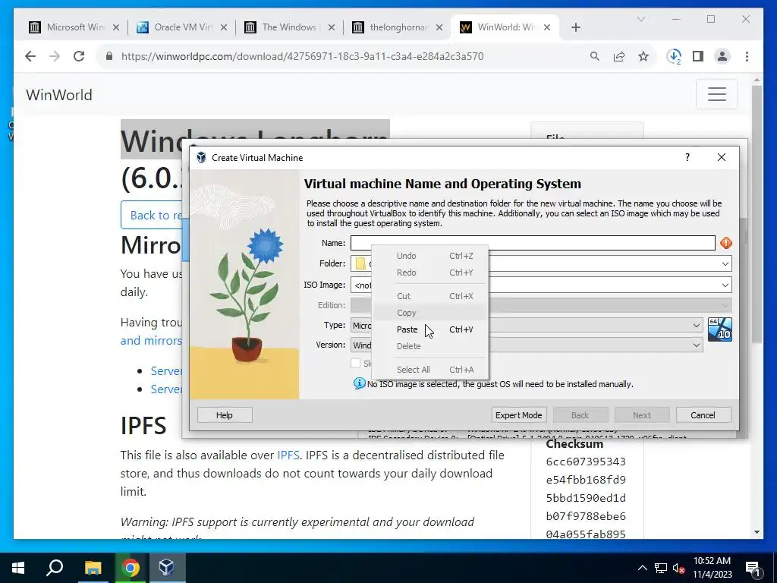Expand the Type dropdown
Viewport: 777px width, 583px height.
tap(697, 325)
